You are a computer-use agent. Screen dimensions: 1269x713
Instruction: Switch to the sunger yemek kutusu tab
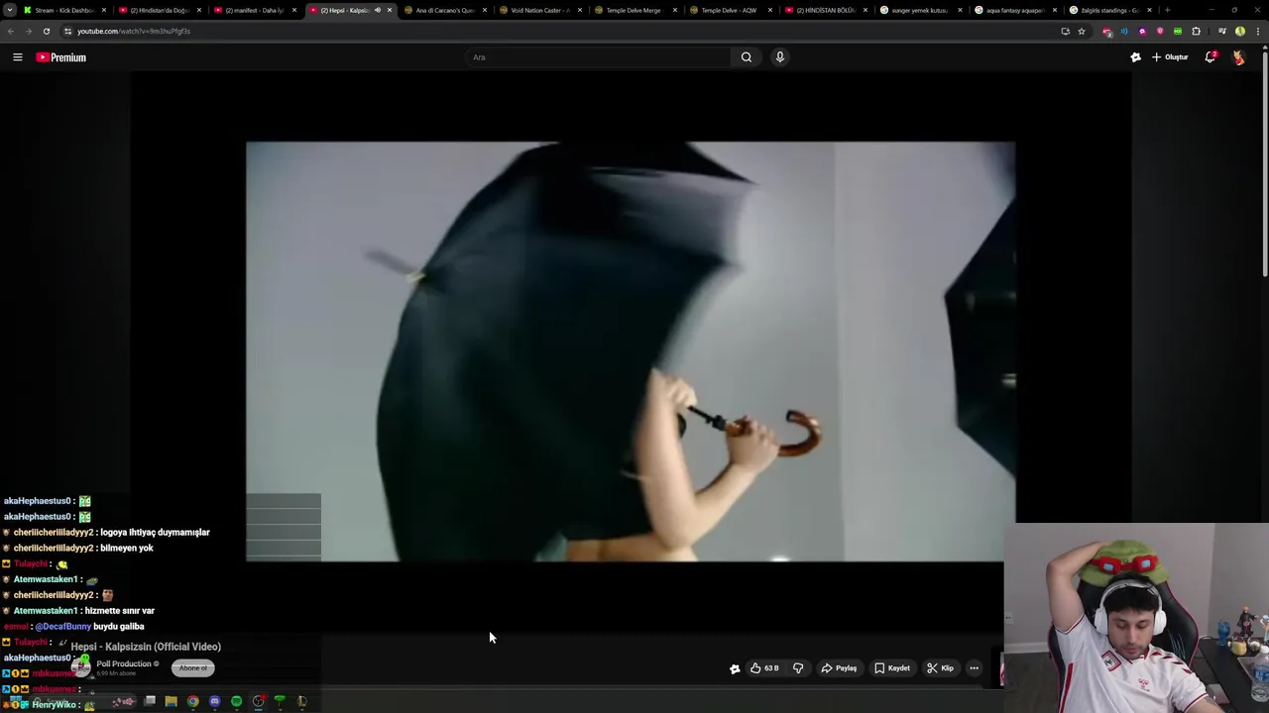coord(920,10)
